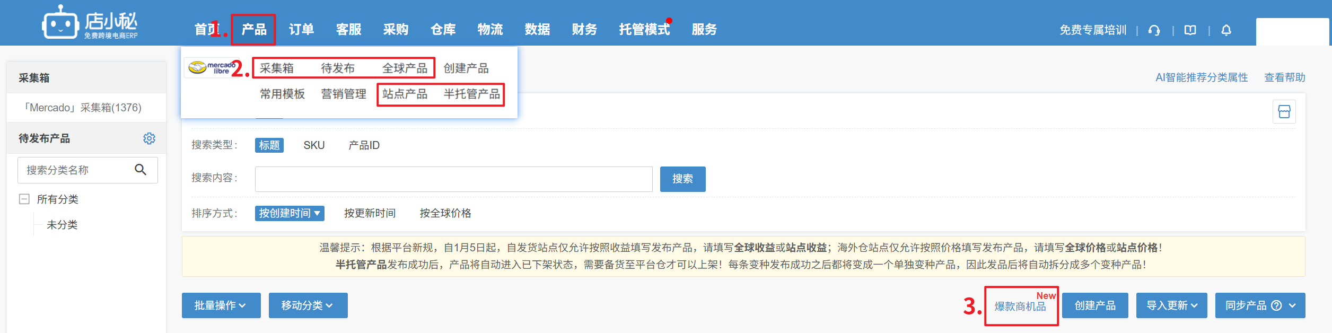Open the 采购 menu
1332x333 pixels.
coord(396,30)
